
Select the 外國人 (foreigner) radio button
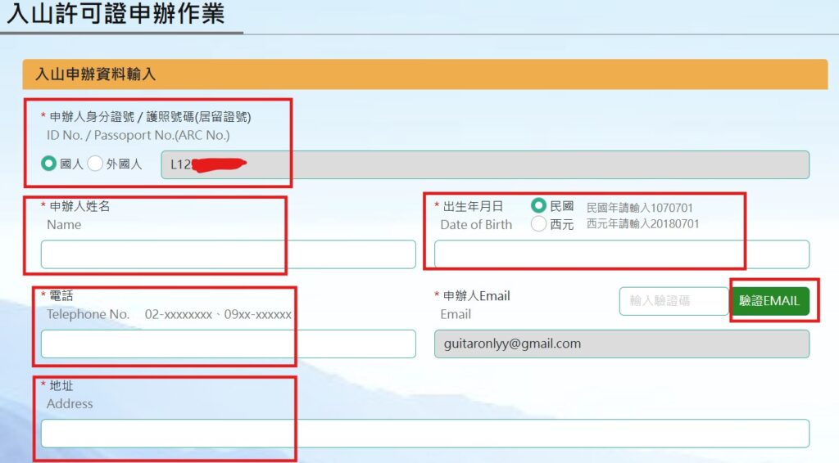tap(95, 164)
